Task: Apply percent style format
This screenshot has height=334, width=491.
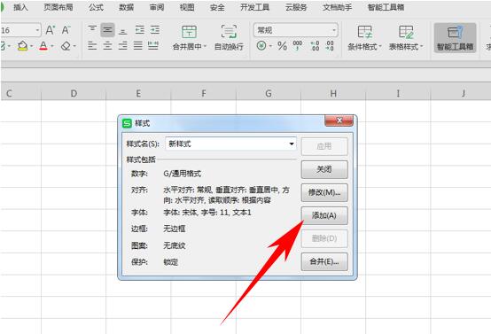Action: 282,46
